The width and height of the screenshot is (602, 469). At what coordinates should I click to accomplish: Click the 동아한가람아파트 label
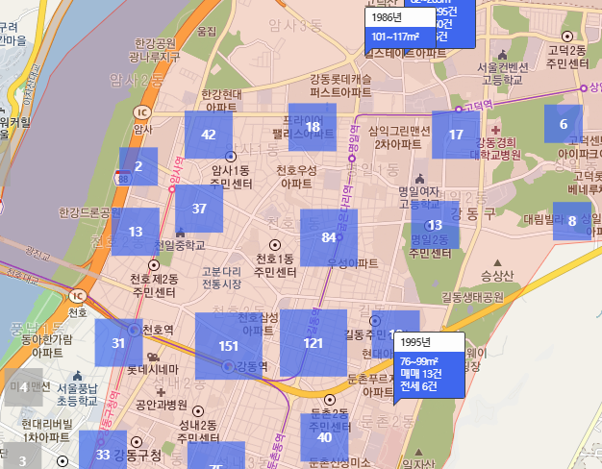pos(47,346)
